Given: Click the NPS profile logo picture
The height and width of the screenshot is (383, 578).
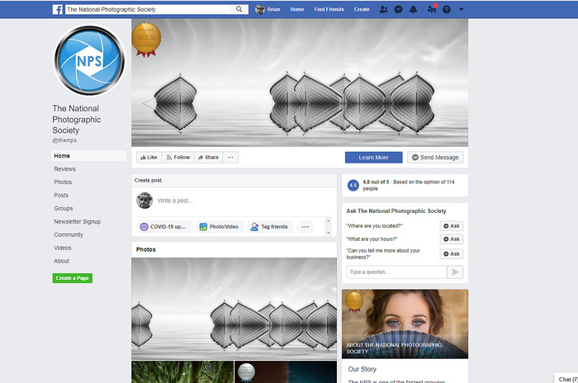Looking at the screenshot, I should click(89, 59).
